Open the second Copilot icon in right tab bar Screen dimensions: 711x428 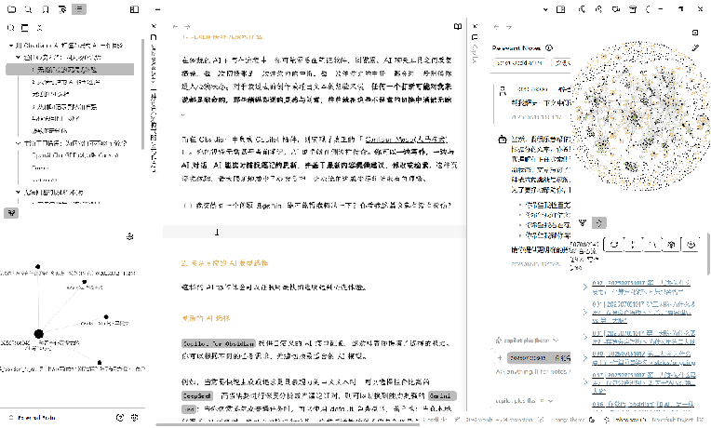click(598, 9)
